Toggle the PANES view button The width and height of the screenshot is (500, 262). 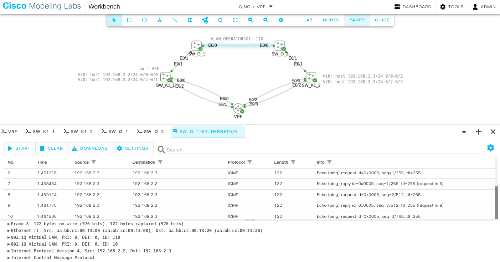tap(357, 20)
